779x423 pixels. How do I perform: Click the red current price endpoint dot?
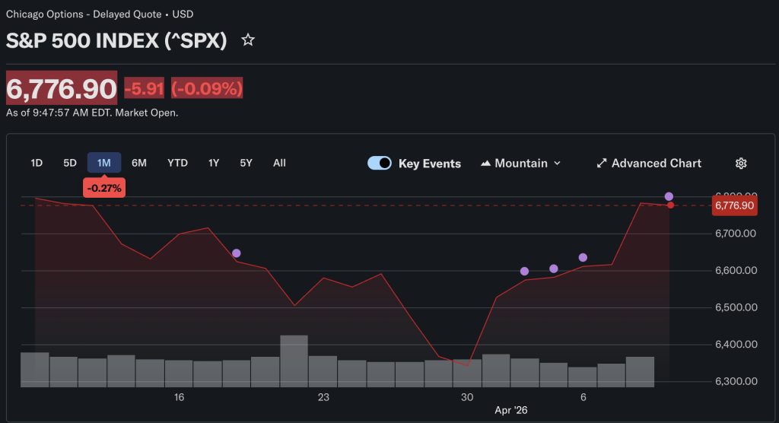pos(670,205)
